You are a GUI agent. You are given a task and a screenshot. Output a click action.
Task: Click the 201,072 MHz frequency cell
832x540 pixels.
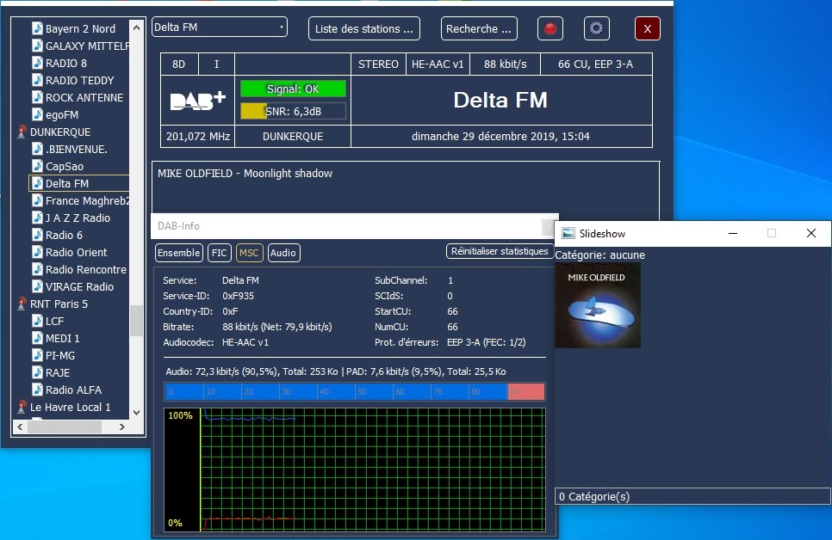click(198, 136)
